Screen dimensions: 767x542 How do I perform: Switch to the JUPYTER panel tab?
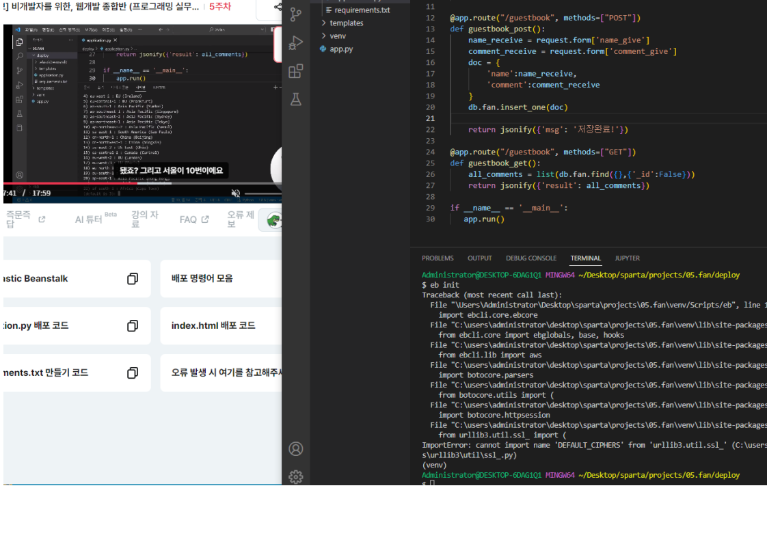pyautogui.click(x=627, y=258)
